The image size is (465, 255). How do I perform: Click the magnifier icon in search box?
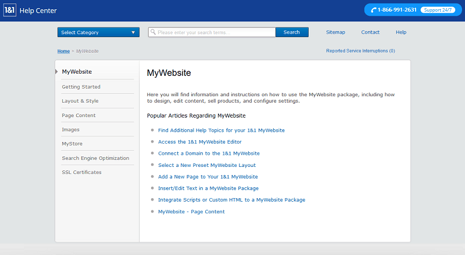coord(153,32)
